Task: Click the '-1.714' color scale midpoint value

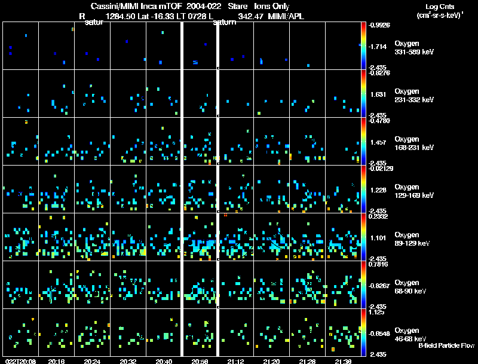Action: 378,47
